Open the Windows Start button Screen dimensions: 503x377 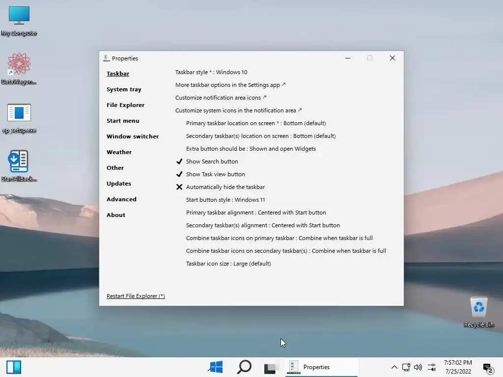click(216, 367)
